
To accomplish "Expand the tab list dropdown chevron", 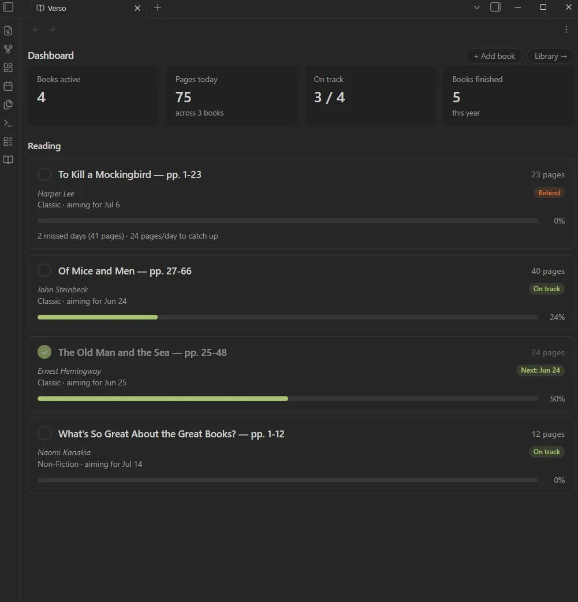I will (477, 8).
